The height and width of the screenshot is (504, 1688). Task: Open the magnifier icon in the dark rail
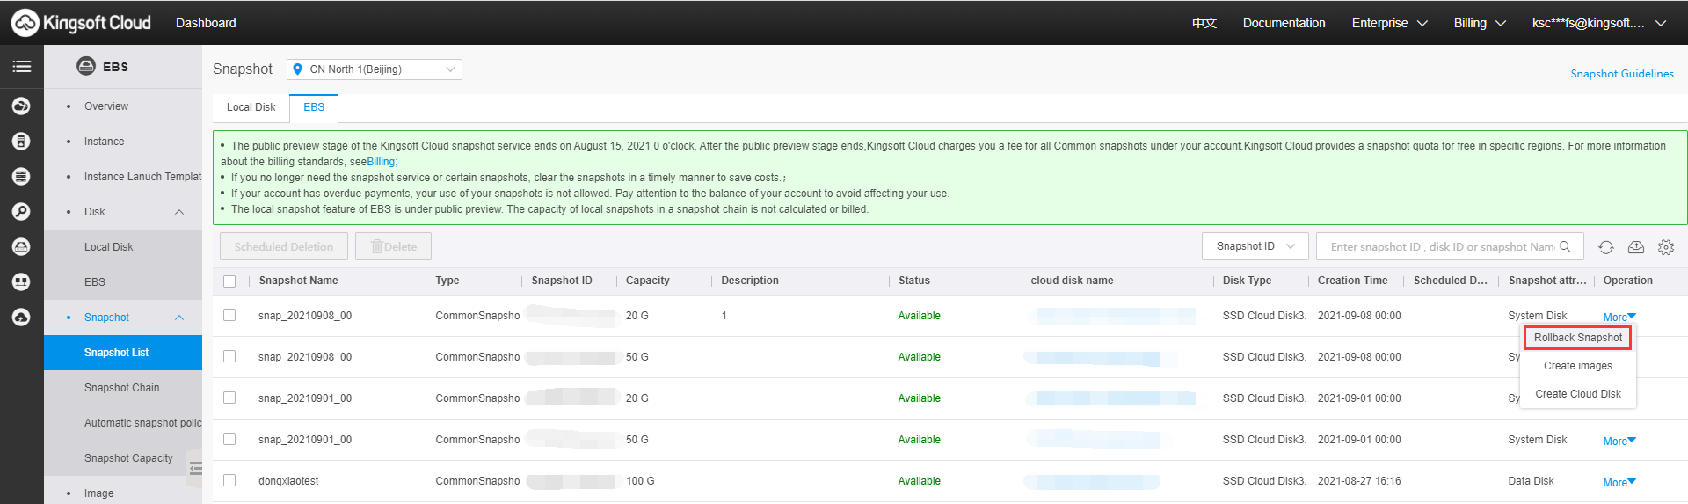[x=22, y=212]
